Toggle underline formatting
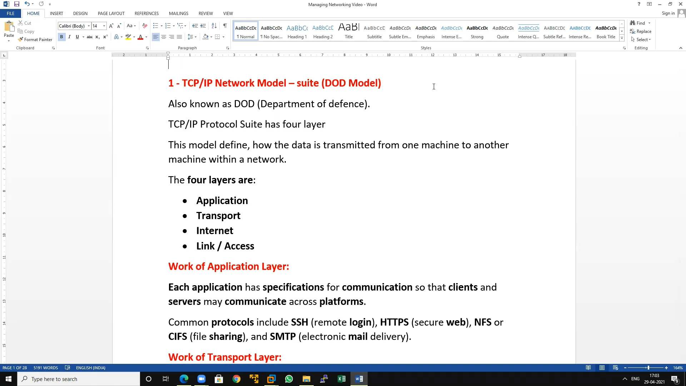686x386 pixels. [x=77, y=37]
